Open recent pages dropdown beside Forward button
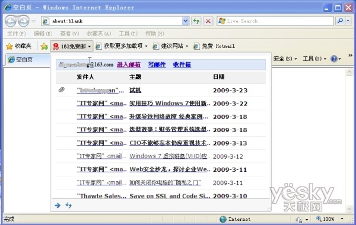 click(x=34, y=21)
